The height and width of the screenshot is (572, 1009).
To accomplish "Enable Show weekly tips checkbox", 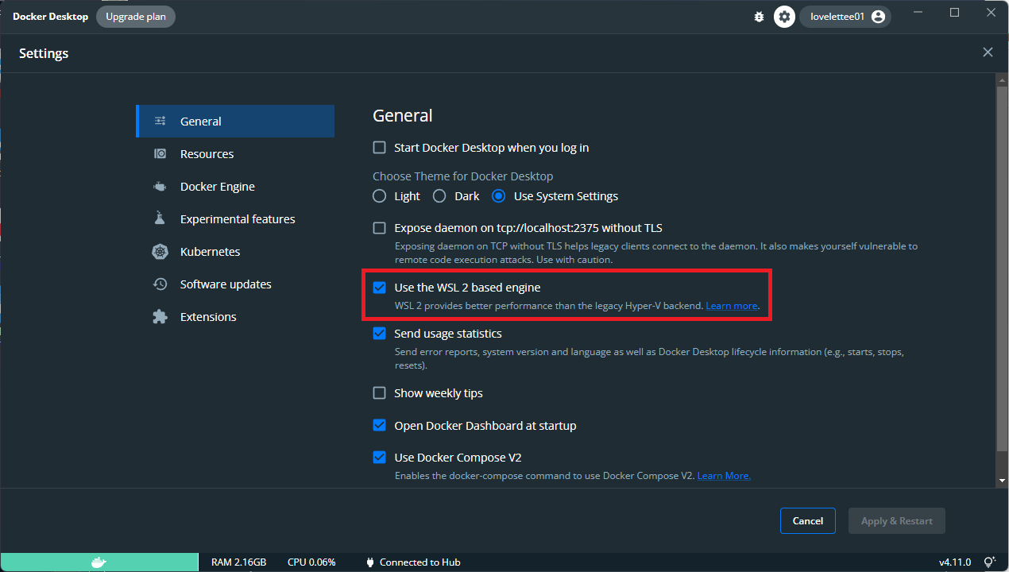I will (379, 393).
